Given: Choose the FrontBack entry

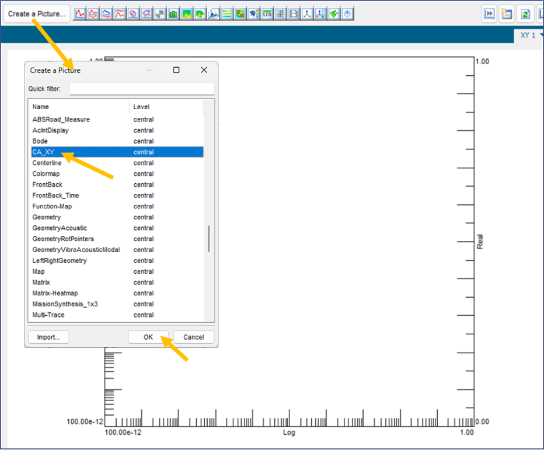Looking at the screenshot, I should (x=117, y=184).
